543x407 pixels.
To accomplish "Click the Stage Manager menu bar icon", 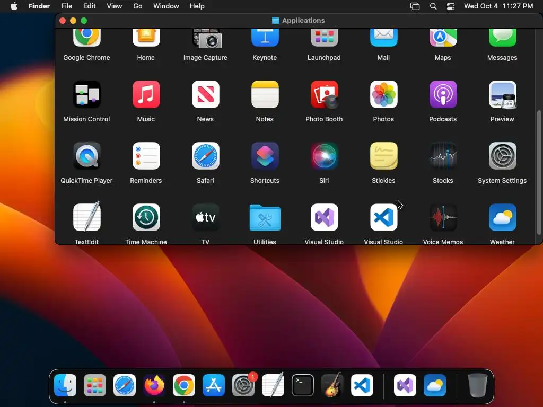I will tap(415, 6).
